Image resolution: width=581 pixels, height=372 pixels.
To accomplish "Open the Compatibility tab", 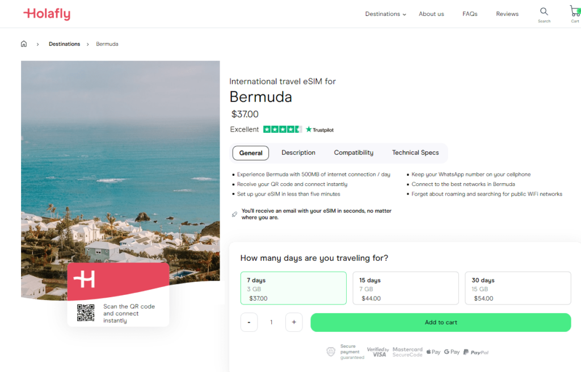I will [x=353, y=153].
